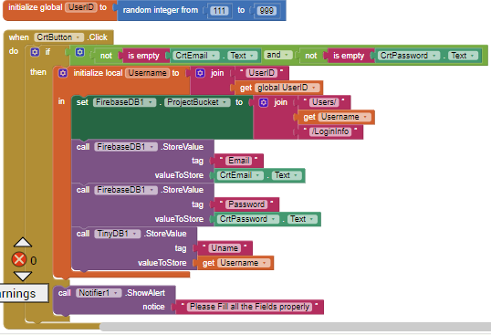This screenshot has height=335, width=491.
Task: Click the red error count icon
Action: click(x=19, y=260)
